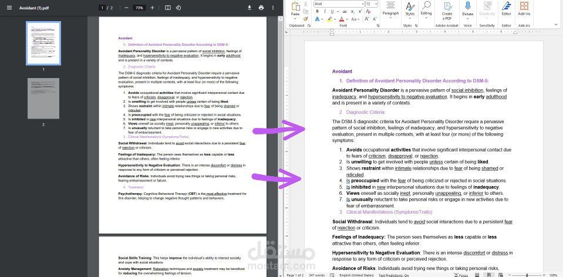
Task: Open Clipboard dialog launcher
Action: tap(309, 25)
